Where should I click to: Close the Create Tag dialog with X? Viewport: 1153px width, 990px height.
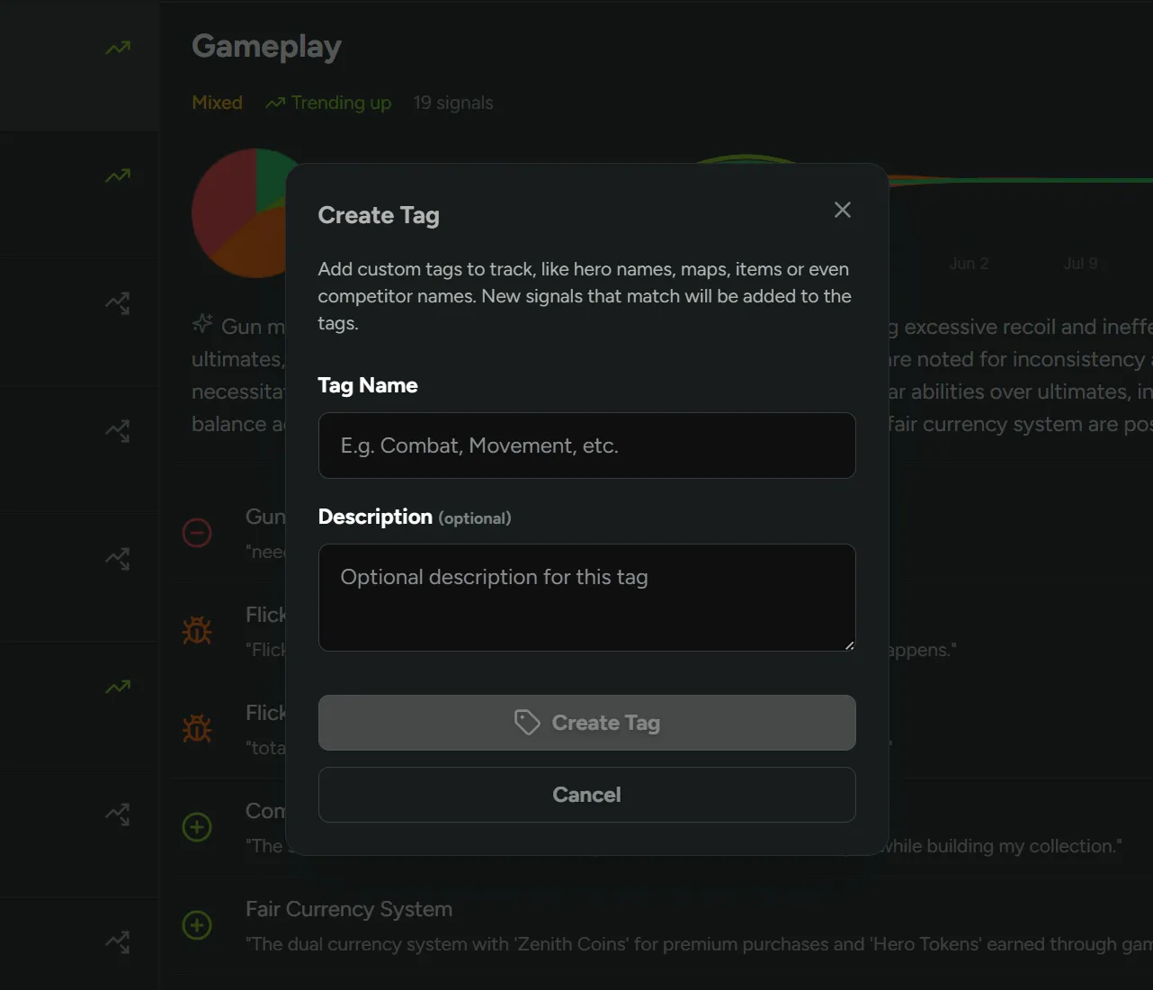(842, 210)
